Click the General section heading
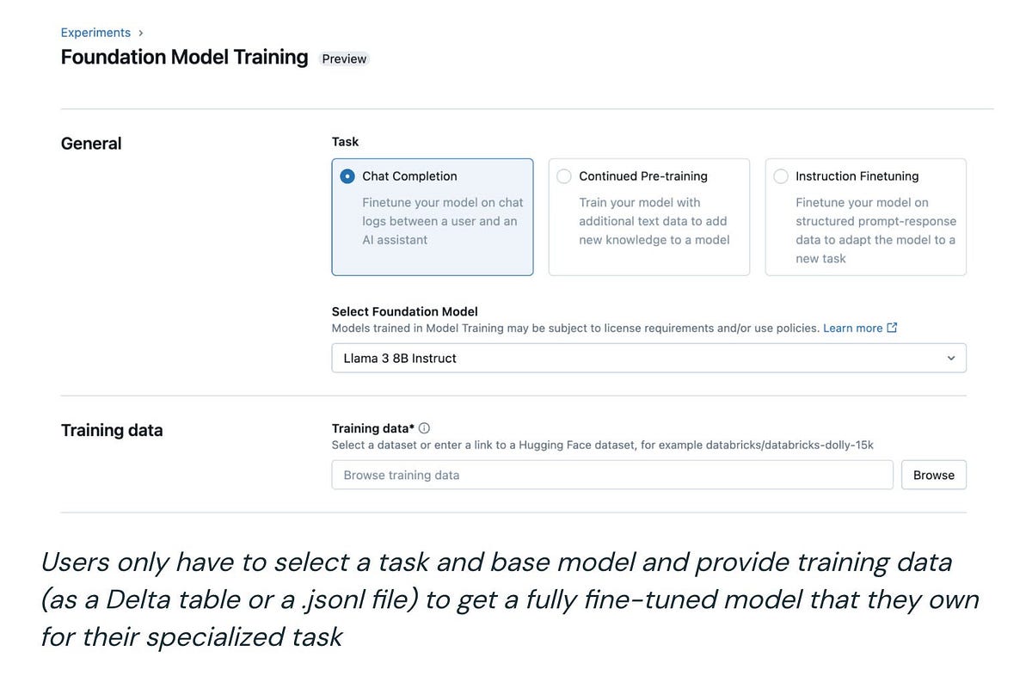 tap(91, 144)
